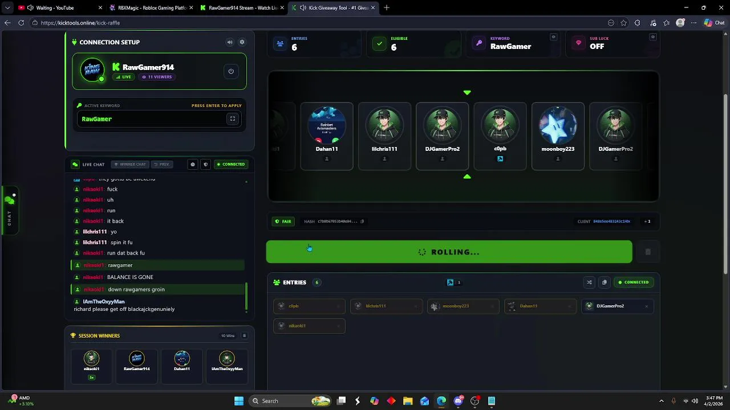The height and width of the screenshot is (410, 730).
Task: Click the trash icon in Session Winners header
Action: tap(244, 336)
